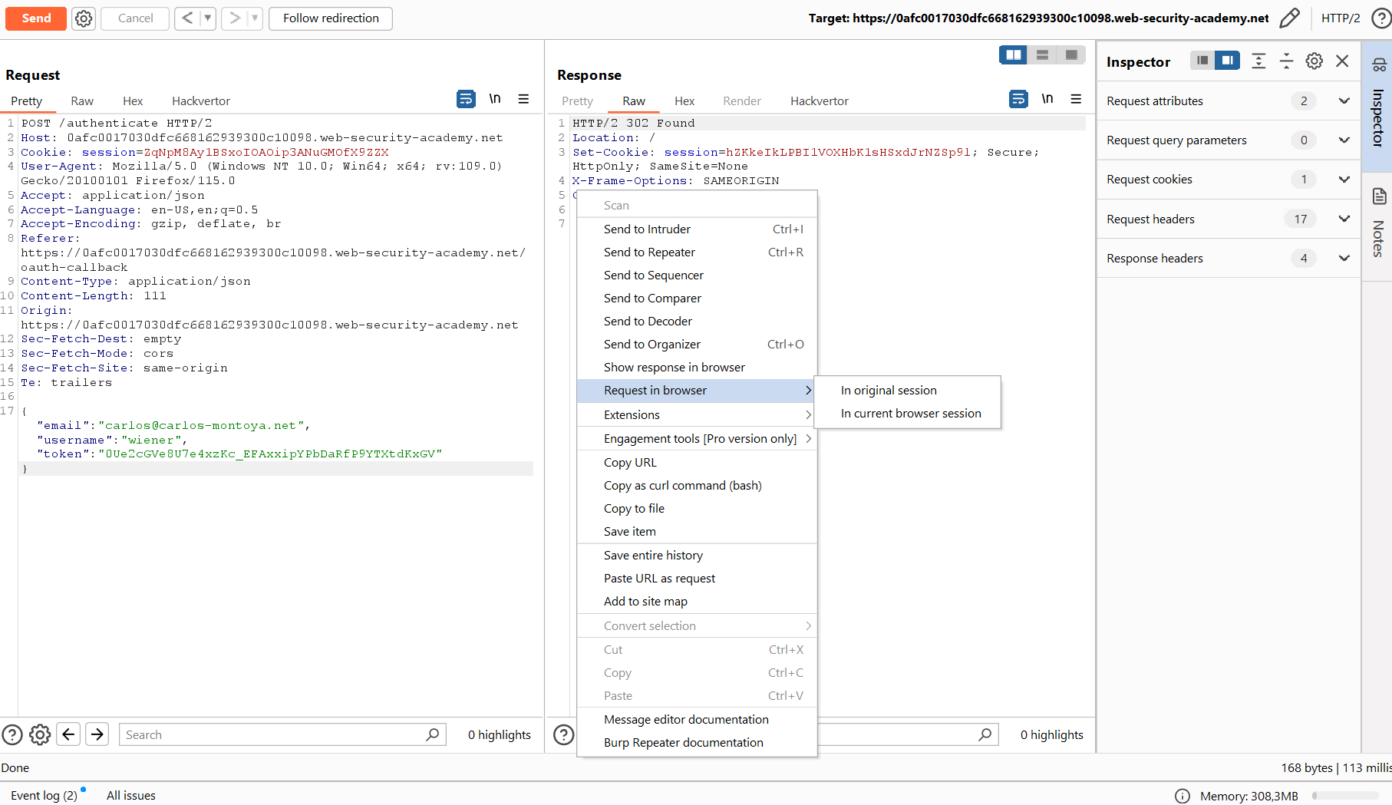Screen dimensions: 1392x805
Task: Click the Follow redirection button
Action: coord(331,18)
